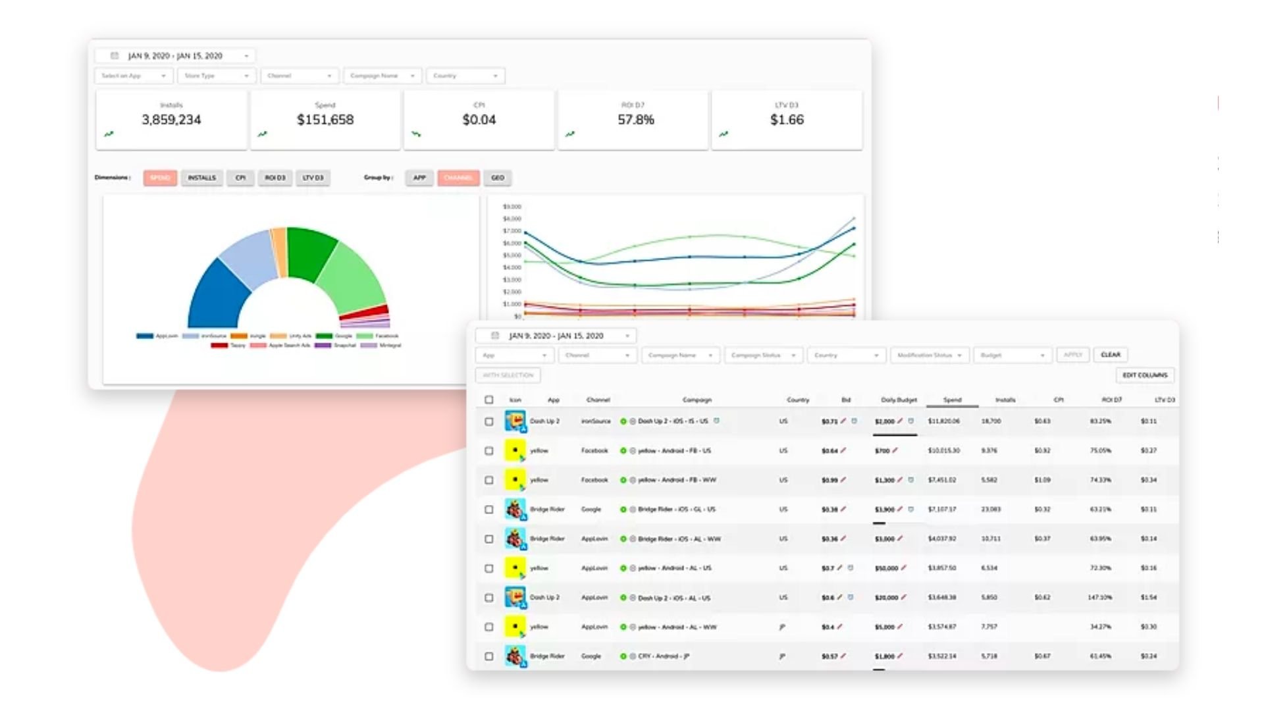Click the pencil icon next to $0.71 bid

click(x=843, y=421)
